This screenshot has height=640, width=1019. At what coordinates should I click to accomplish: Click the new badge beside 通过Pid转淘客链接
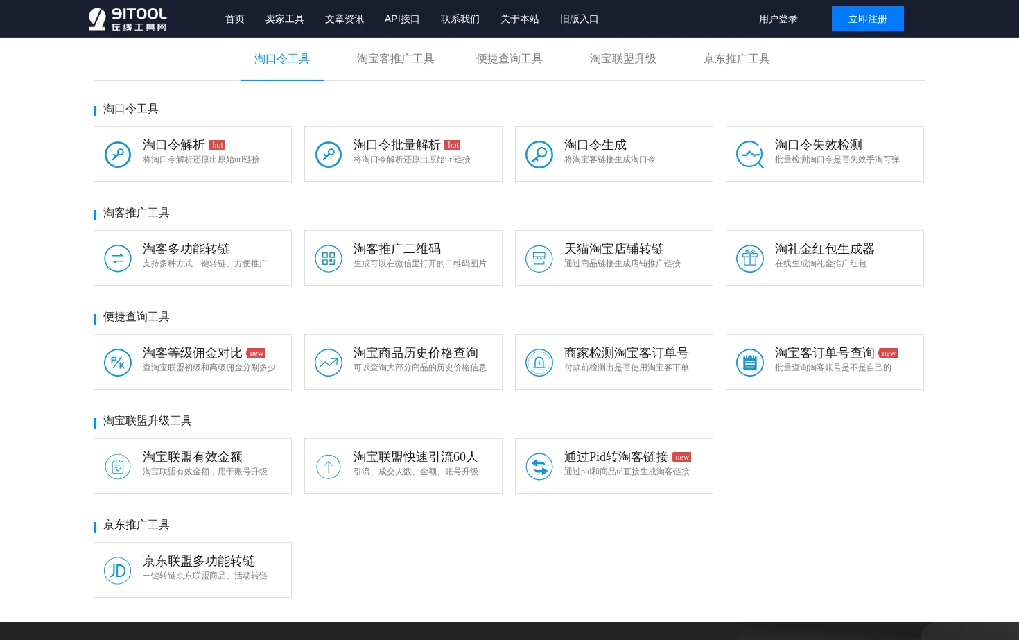point(682,457)
